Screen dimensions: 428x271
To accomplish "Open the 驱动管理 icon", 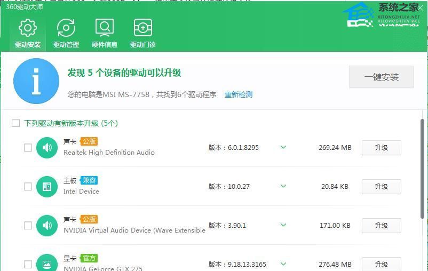I will pos(66,28).
